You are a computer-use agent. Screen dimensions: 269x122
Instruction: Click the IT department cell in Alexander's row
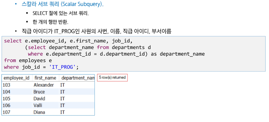click(77, 85)
